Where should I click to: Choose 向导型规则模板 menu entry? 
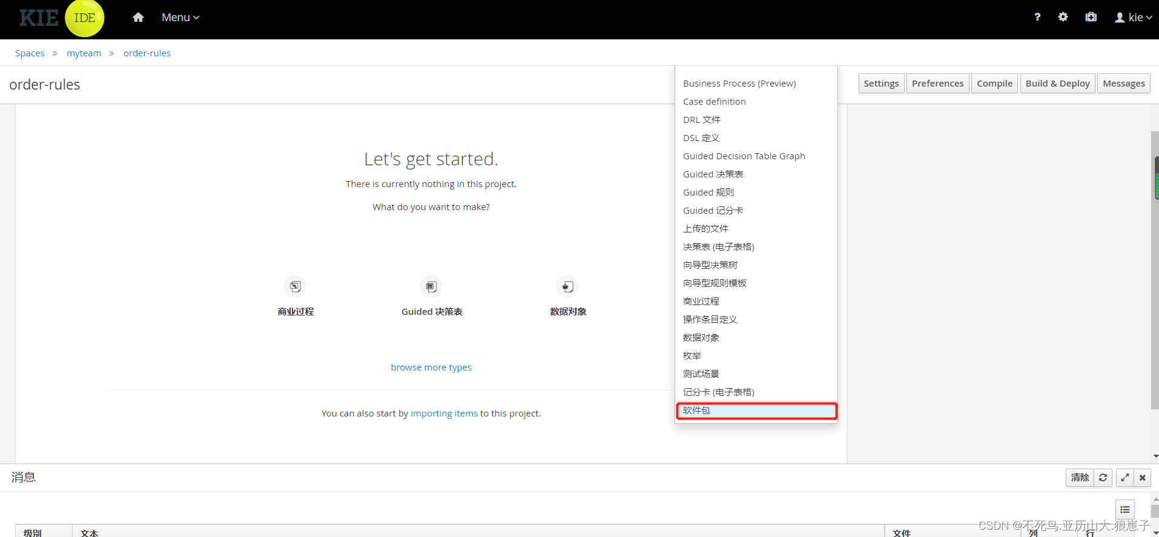pos(756,283)
